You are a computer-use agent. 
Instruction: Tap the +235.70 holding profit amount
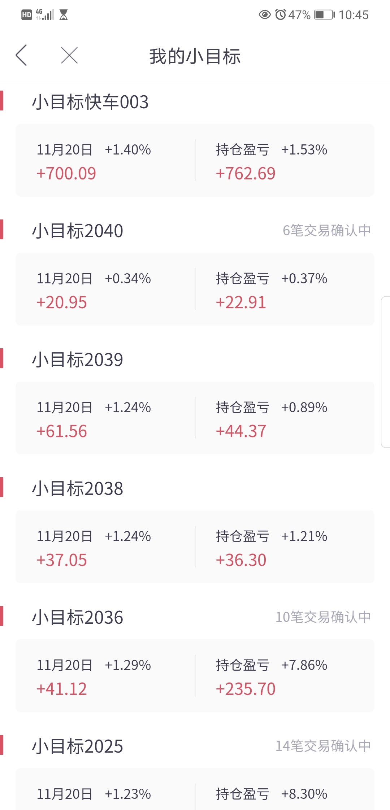point(246,689)
